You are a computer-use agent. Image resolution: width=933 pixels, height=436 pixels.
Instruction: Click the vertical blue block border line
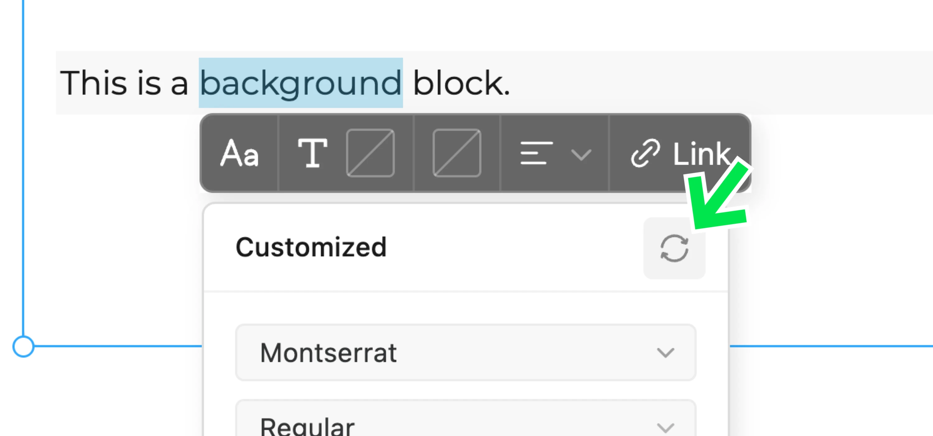click(x=23, y=181)
